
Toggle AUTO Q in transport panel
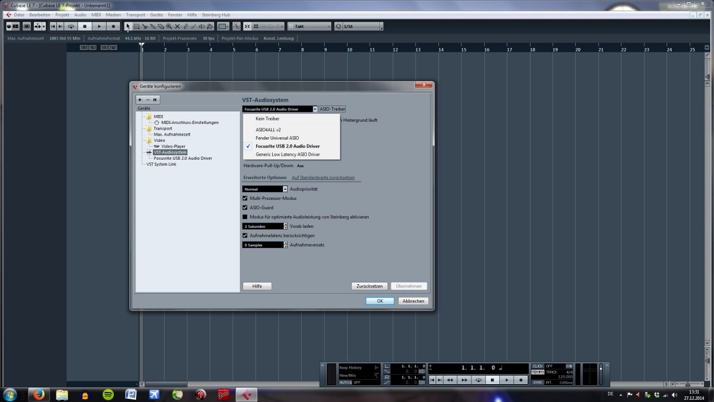345,382
